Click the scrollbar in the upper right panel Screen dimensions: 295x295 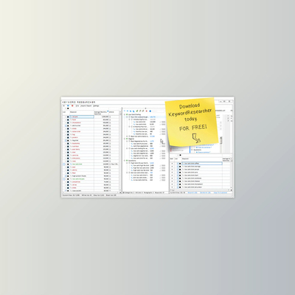pyautogui.click(x=221, y=141)
